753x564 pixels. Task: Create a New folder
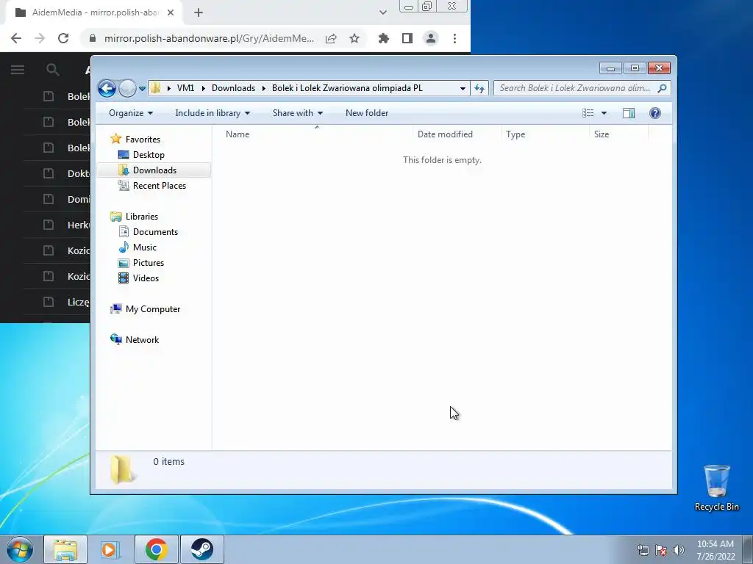[x=367, y=113]
